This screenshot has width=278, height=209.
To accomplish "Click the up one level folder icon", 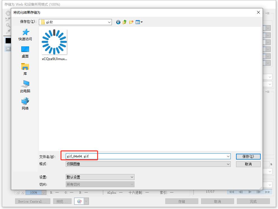I will pos(124,22).
